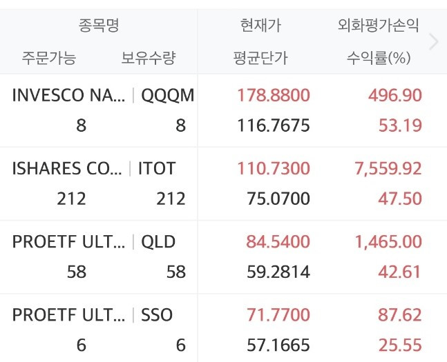This screenshot has height=362, width=447.
Task: Select the 외화평가손익 column header
Action: pos(378,26)
